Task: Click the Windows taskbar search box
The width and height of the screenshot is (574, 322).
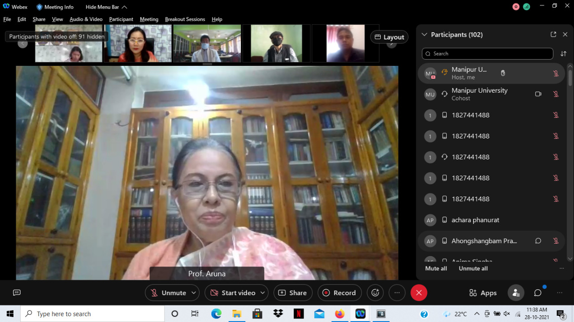Action: [x=92, y=313]
